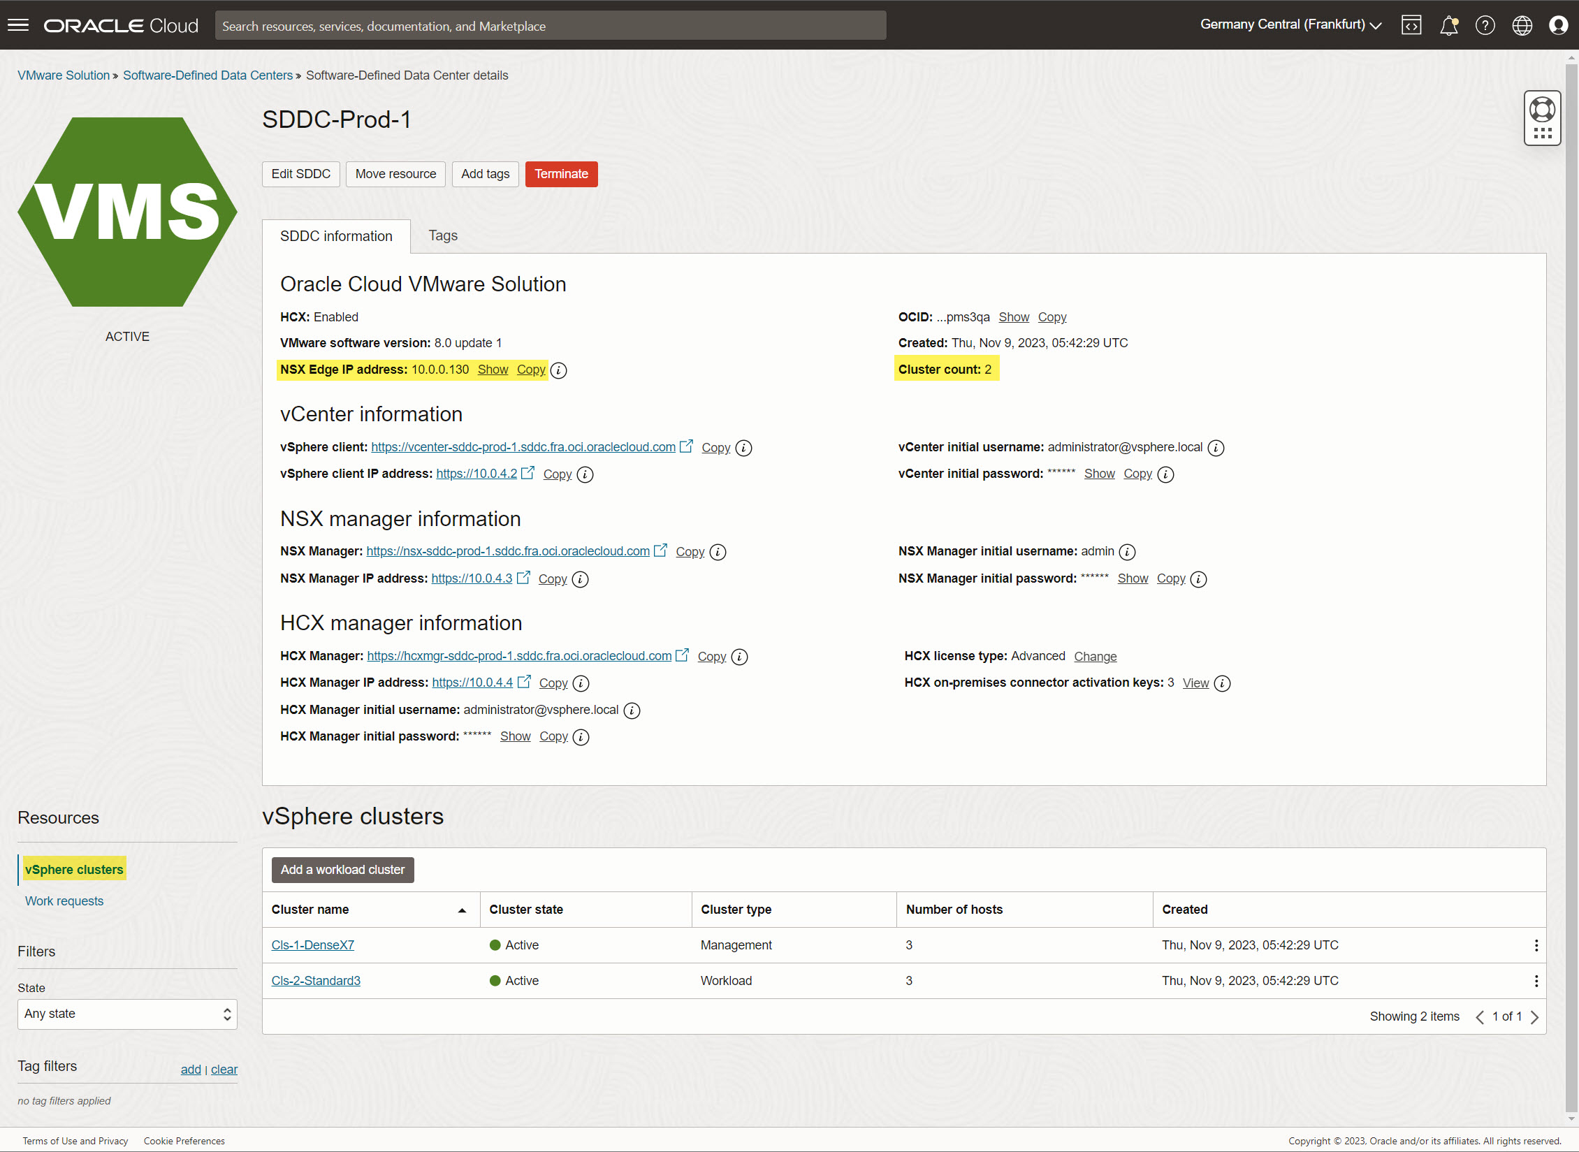
Task: Open the navigation hamburger menu
Action: [x=17, y=25]
